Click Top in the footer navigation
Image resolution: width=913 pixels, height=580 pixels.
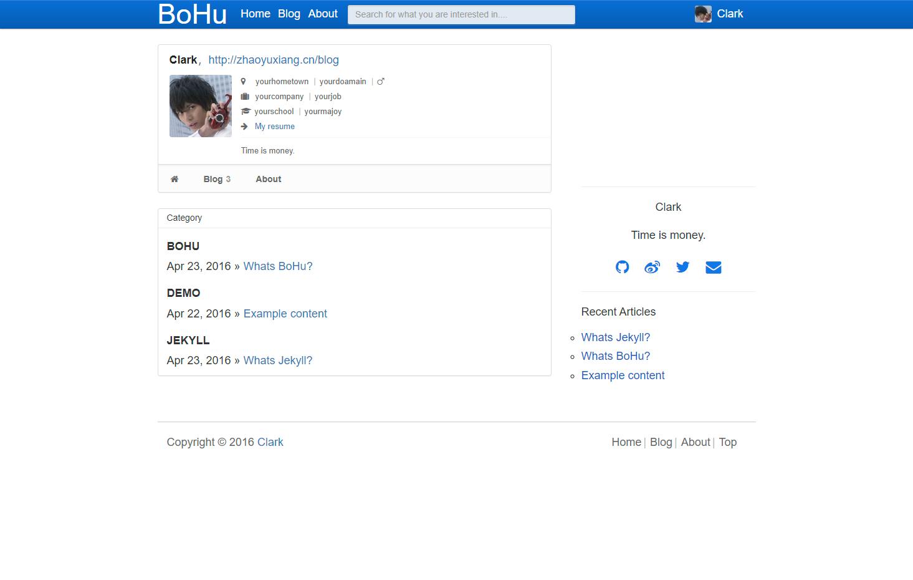pos(727,442)
